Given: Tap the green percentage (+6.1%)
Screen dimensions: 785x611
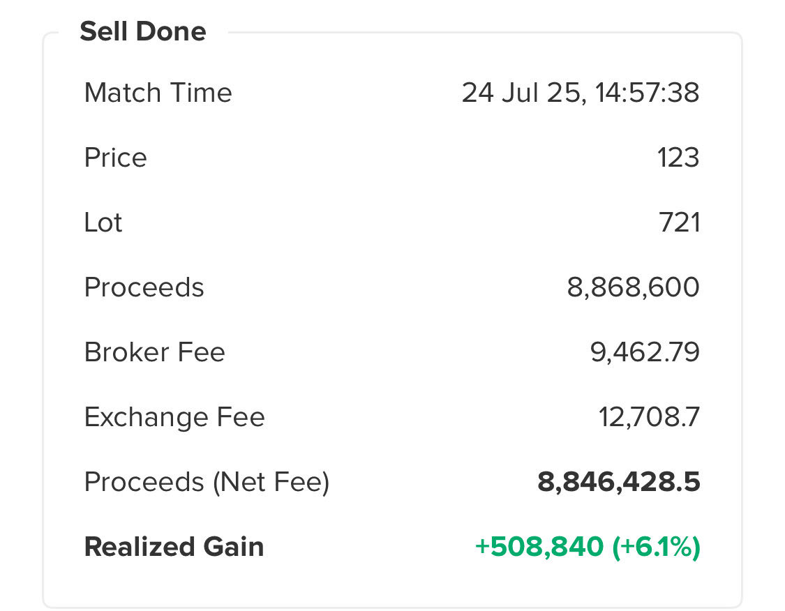Looking at the screenshot, I should pos(656,546).
